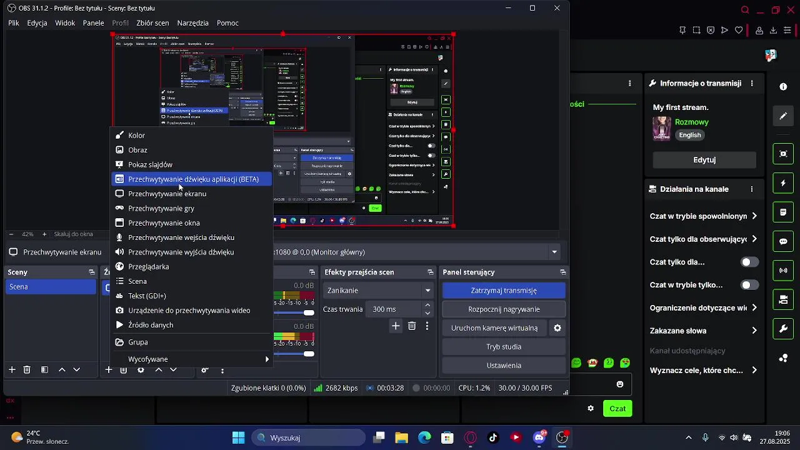Viewport: 800px width, 450px height.
Task: Click Uruchom kamerę wirtualną button
Action: (x=494, y=328)
